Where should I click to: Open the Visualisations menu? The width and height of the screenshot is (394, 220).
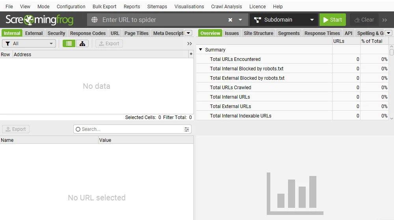point(189,7)
